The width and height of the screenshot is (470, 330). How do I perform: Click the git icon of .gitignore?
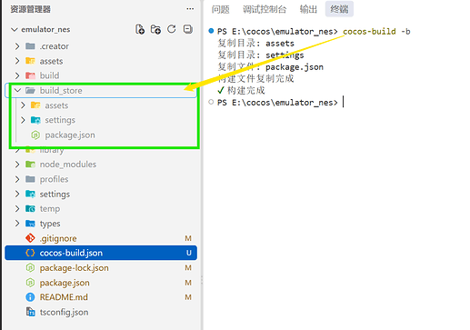30,238
